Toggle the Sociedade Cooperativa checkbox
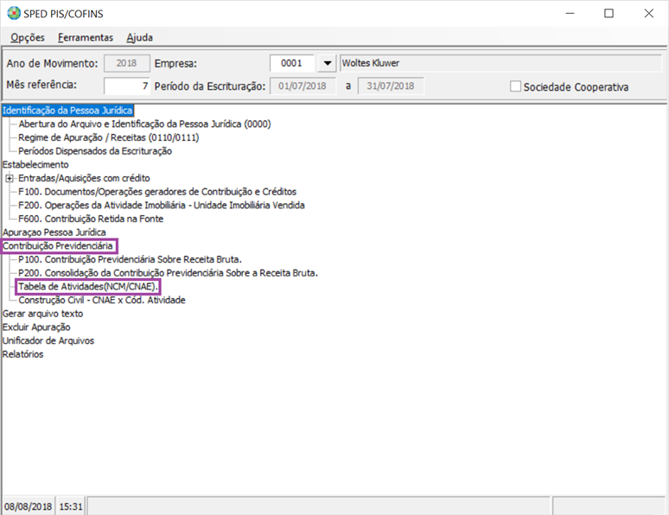Viewport: 669px width, 515px height. pos(516,86)
